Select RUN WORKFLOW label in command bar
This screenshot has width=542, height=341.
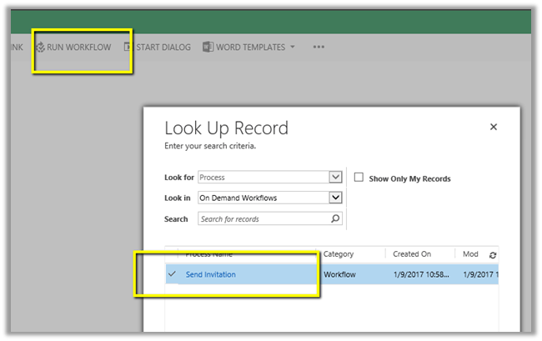click(79, 48)
